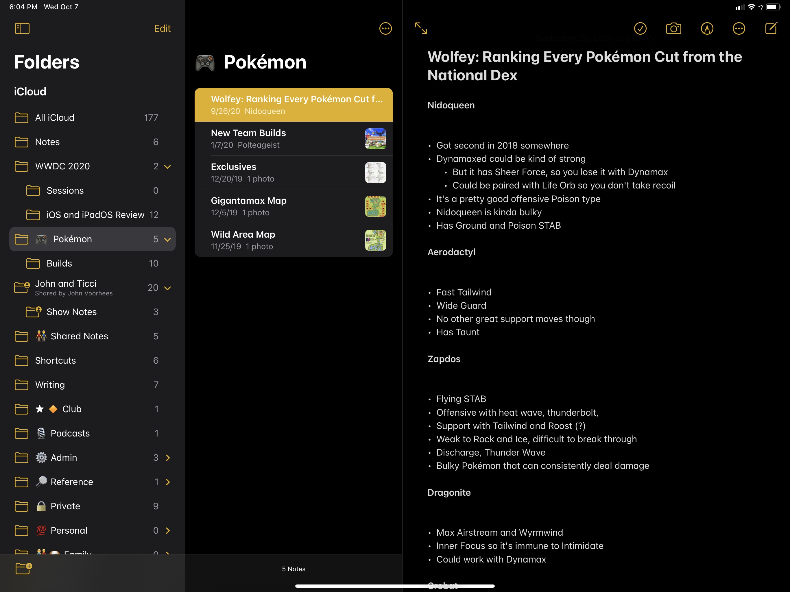Click the battery indicator in status bar
The height and width of the screenshot is (592, 790).
[773, 7]
